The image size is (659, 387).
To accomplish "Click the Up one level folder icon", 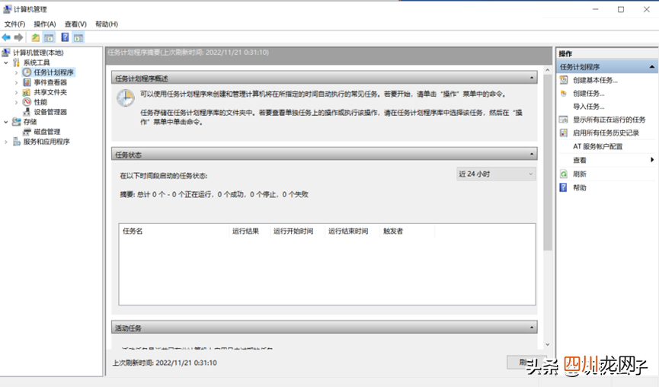I will [x=36, y=37].
